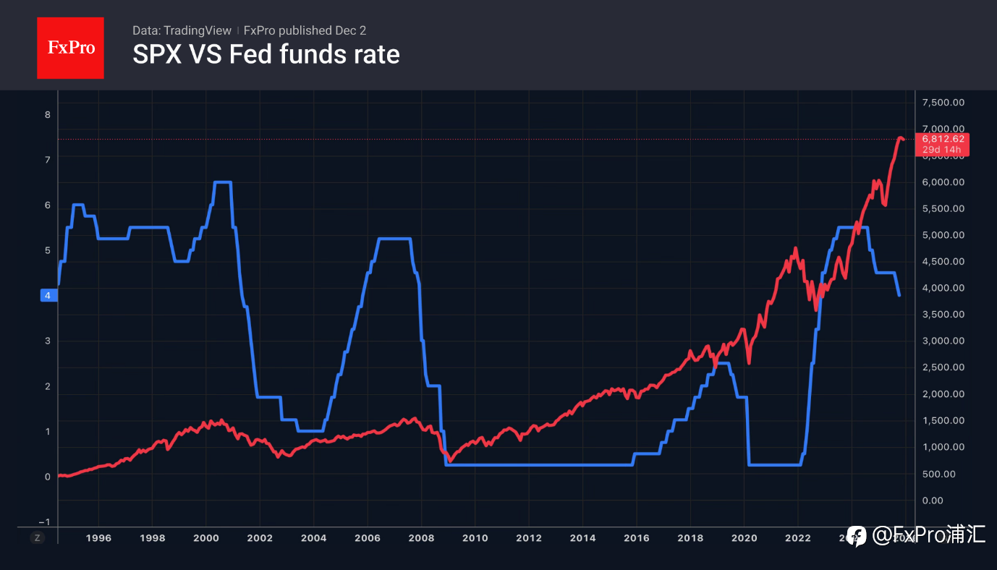Click the 3,000.00 label on price axis
Screen dimensions: 997x570
coord(943,341)
